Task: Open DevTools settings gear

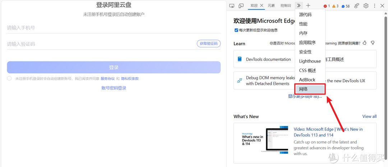Action: click(366, 6)
